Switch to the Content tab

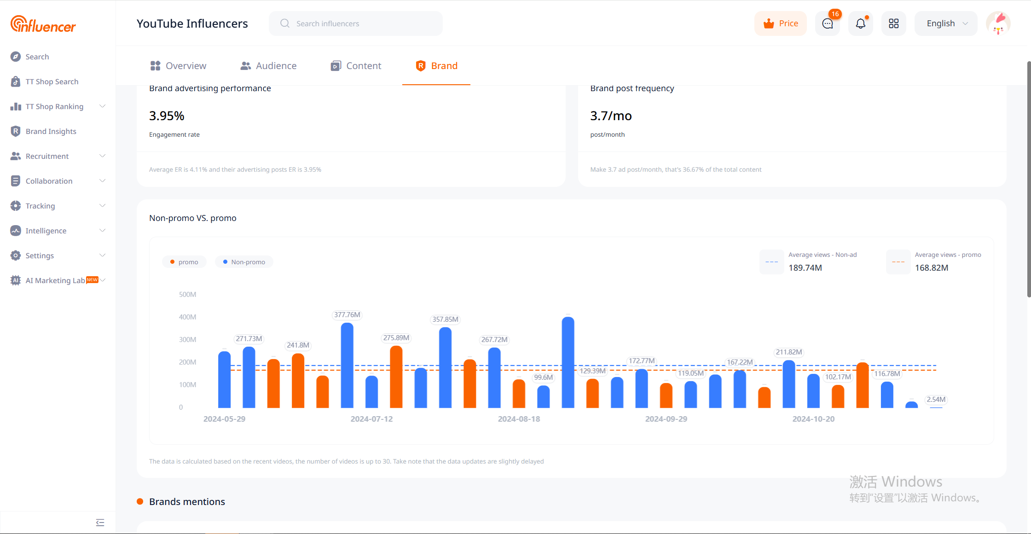pyautogui.click(x=356, y=66)
